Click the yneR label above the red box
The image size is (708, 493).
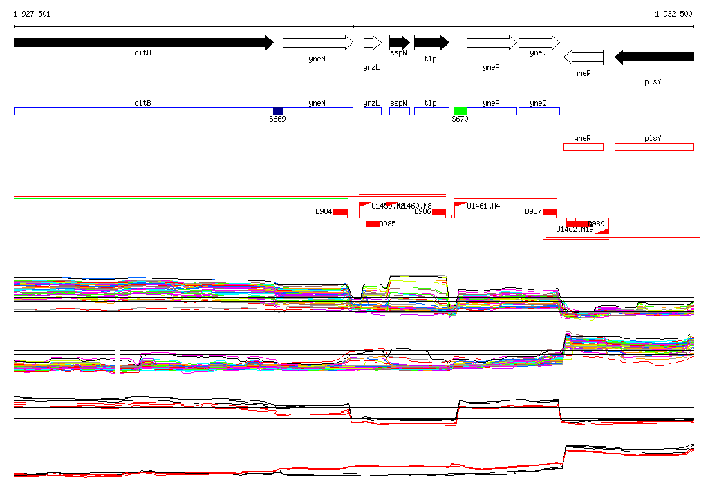tap(582, 139)
